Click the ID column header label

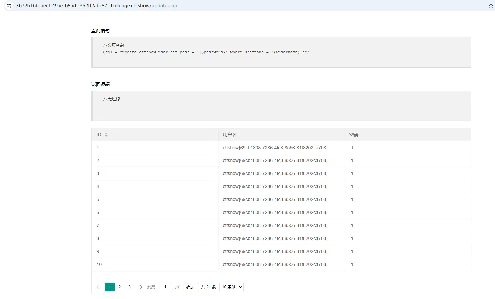click(x=99, y=135)
